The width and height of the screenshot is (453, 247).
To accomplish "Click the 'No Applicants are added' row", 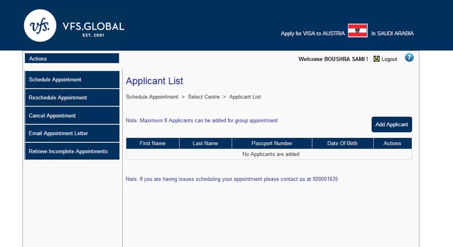I will tap(269, 154).
